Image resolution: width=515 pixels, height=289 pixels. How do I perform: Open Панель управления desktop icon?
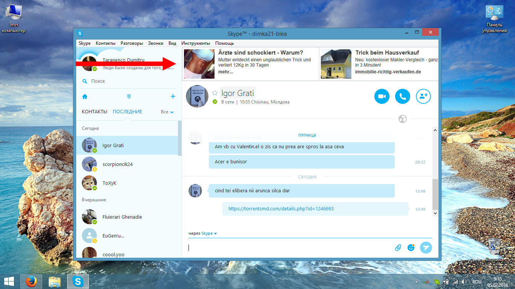(x=494, y=19)
